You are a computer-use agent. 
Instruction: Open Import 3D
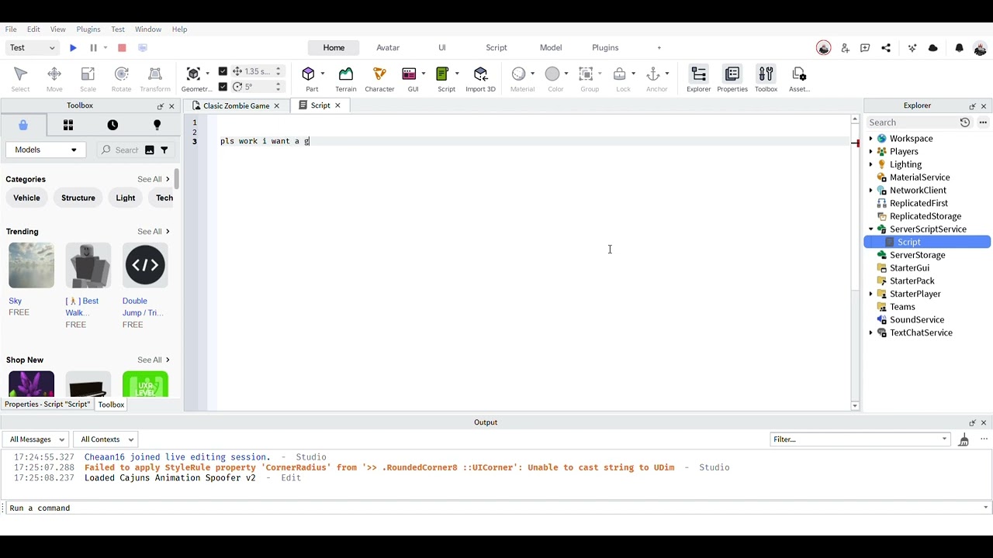click(480, 79)
